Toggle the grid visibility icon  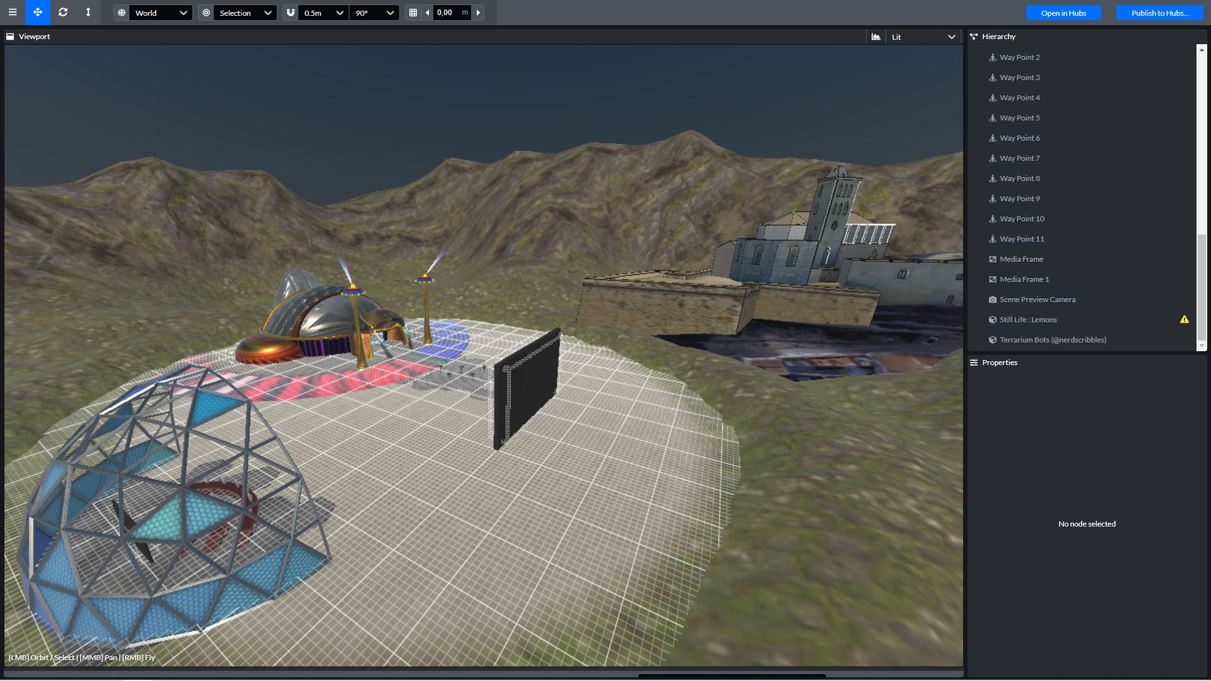click(x=413, y=13)
